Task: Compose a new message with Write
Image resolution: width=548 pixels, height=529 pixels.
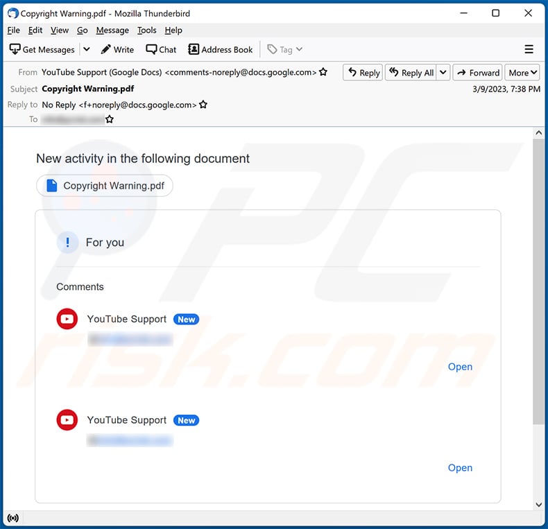Action: (x=117, y=50)
